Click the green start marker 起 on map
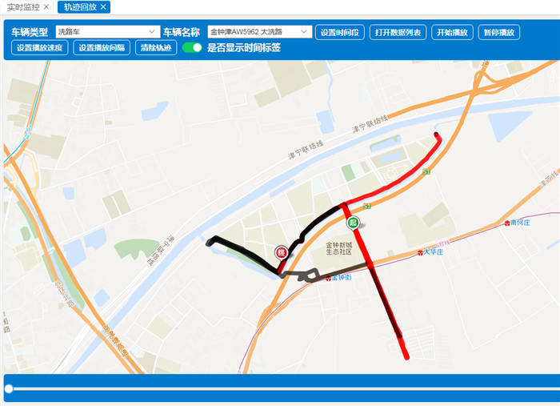Screen dimensions: 560x406 click(x=353, y=223)
